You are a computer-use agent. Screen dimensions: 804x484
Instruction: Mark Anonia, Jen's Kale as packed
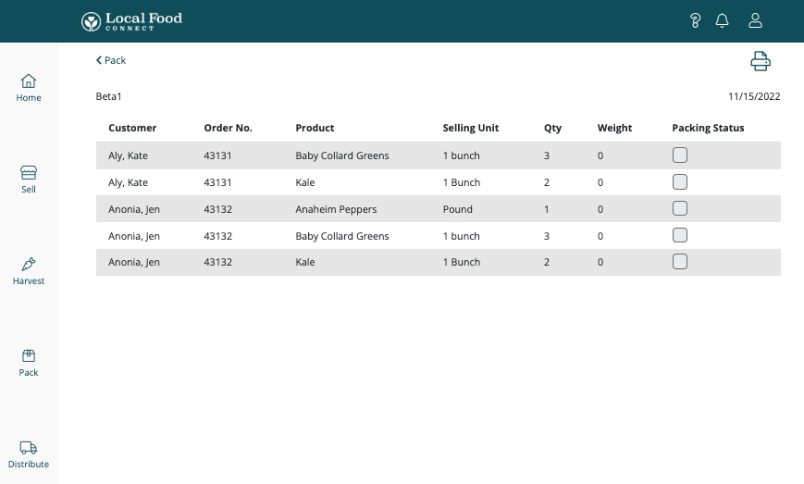click(680, 262)
